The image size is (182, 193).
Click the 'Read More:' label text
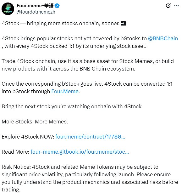(15, 152)
